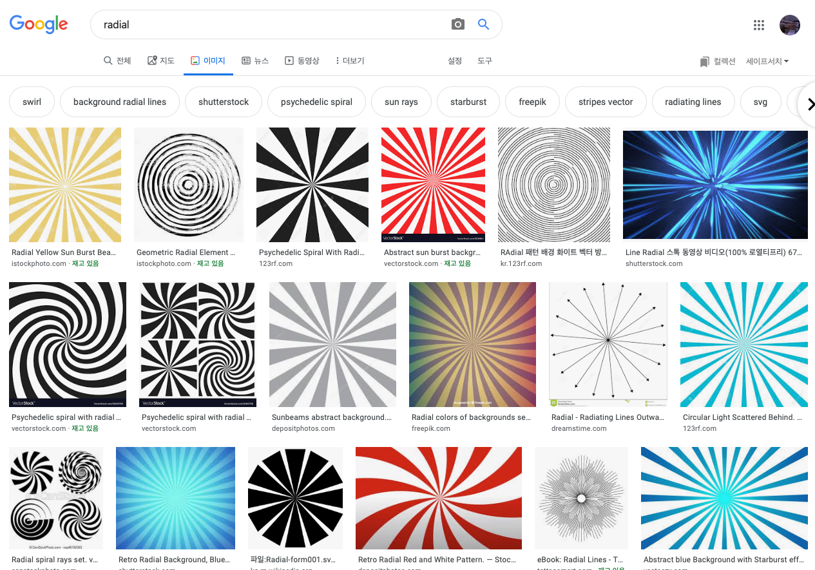Screen dimensions: 815x570
Task: Open the account profile avatar
Action: coord(790,25)
